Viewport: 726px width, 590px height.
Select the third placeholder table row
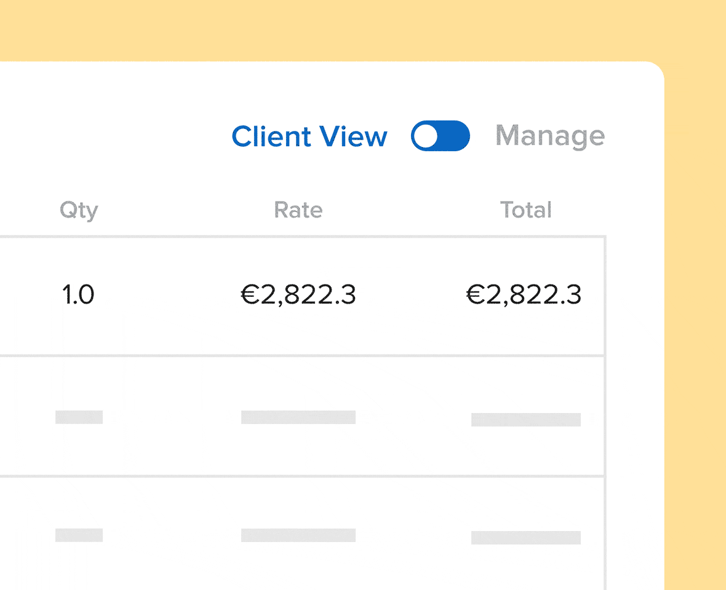[302, 534]
